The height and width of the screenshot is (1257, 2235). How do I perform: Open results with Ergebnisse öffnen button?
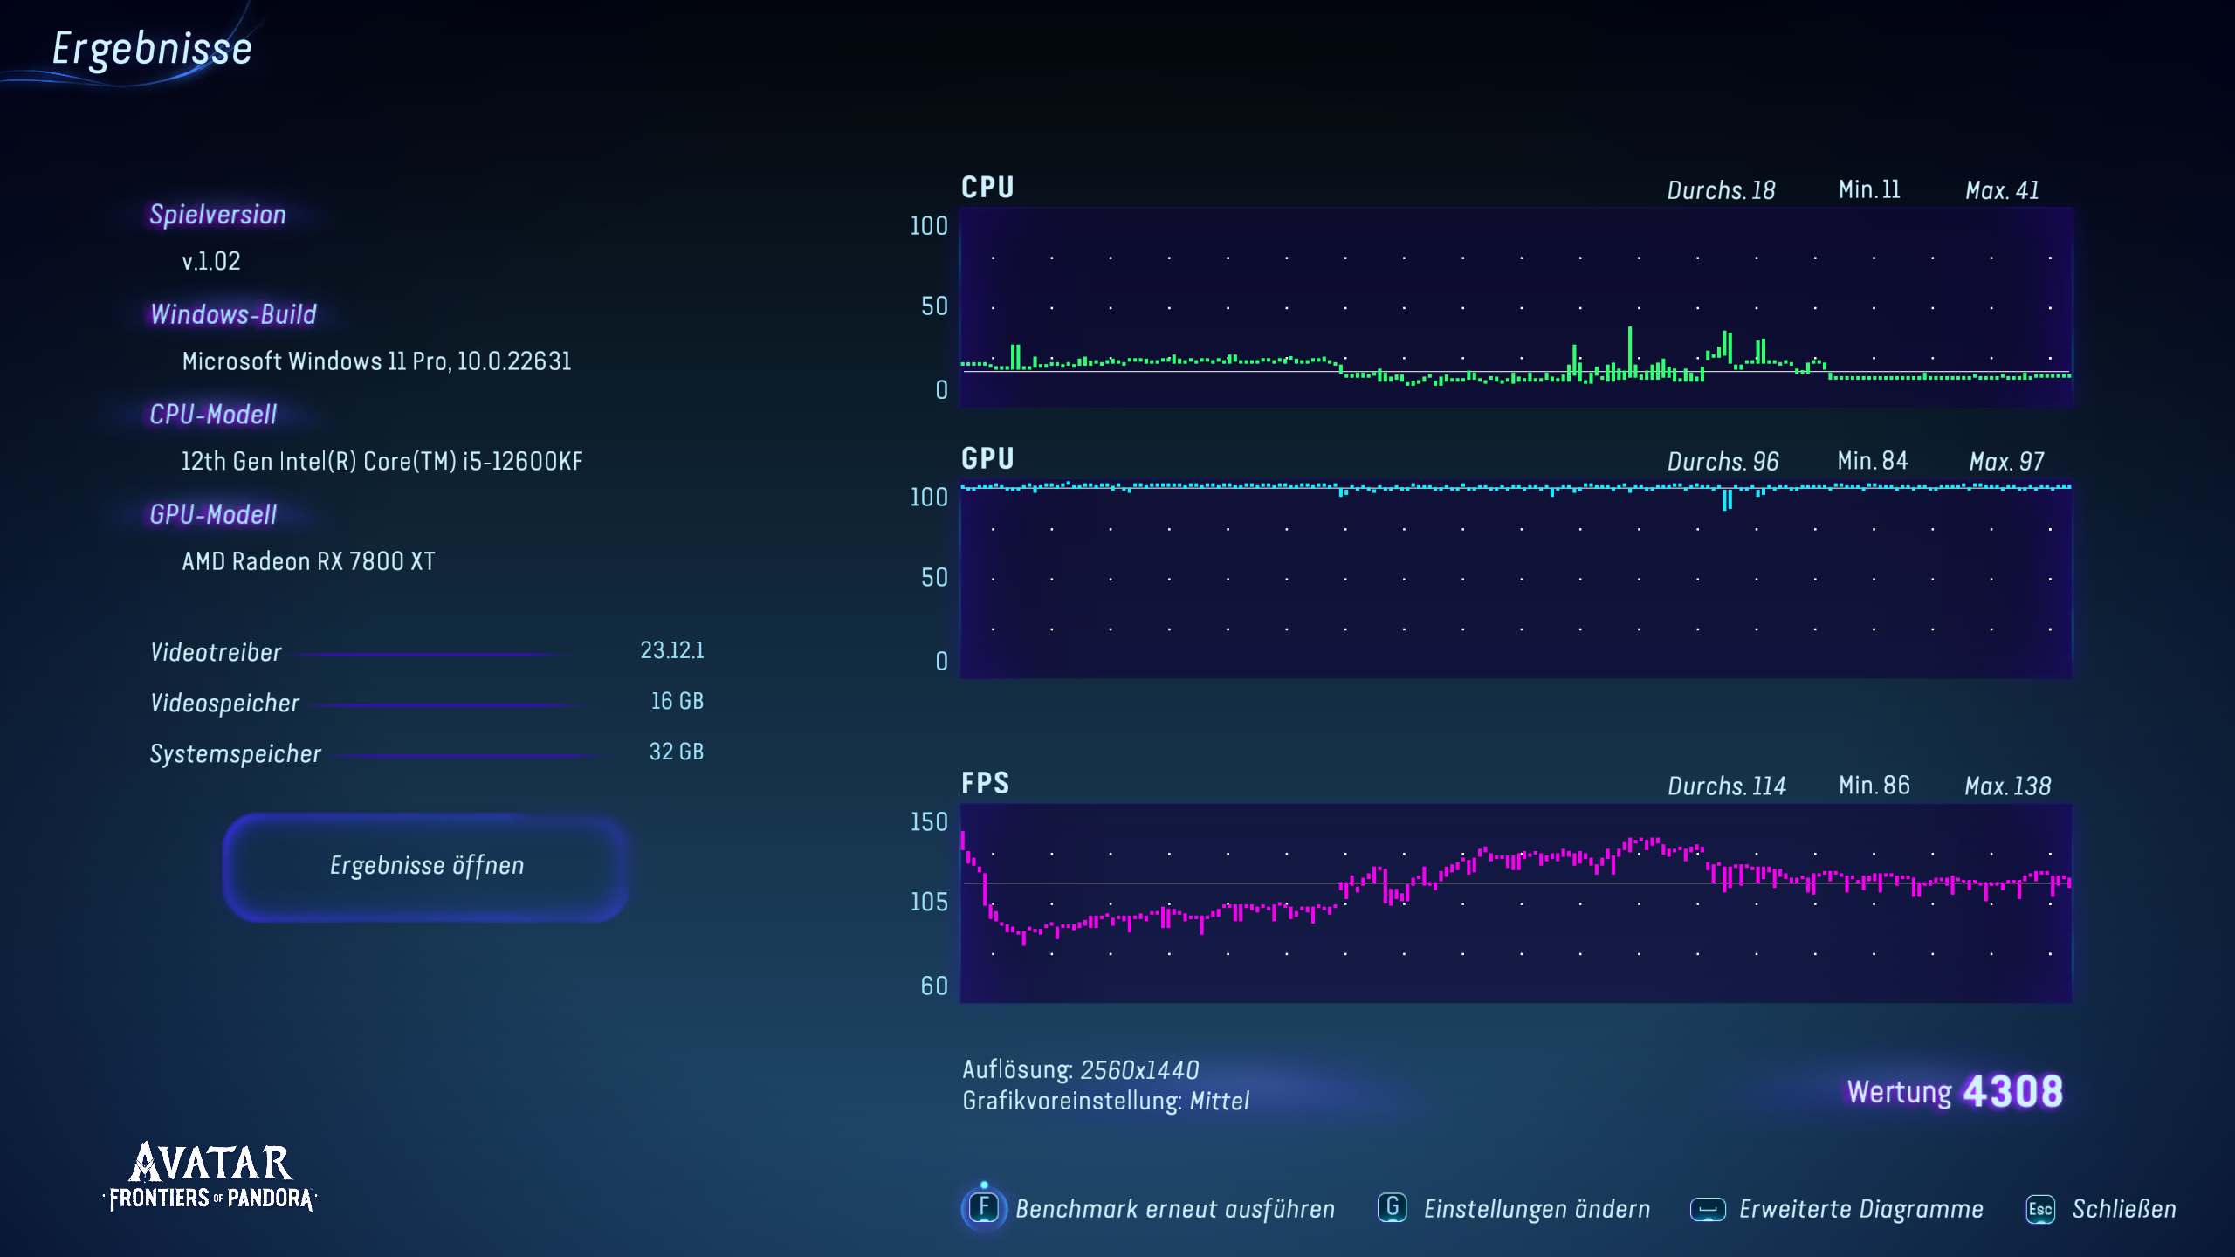426,866
